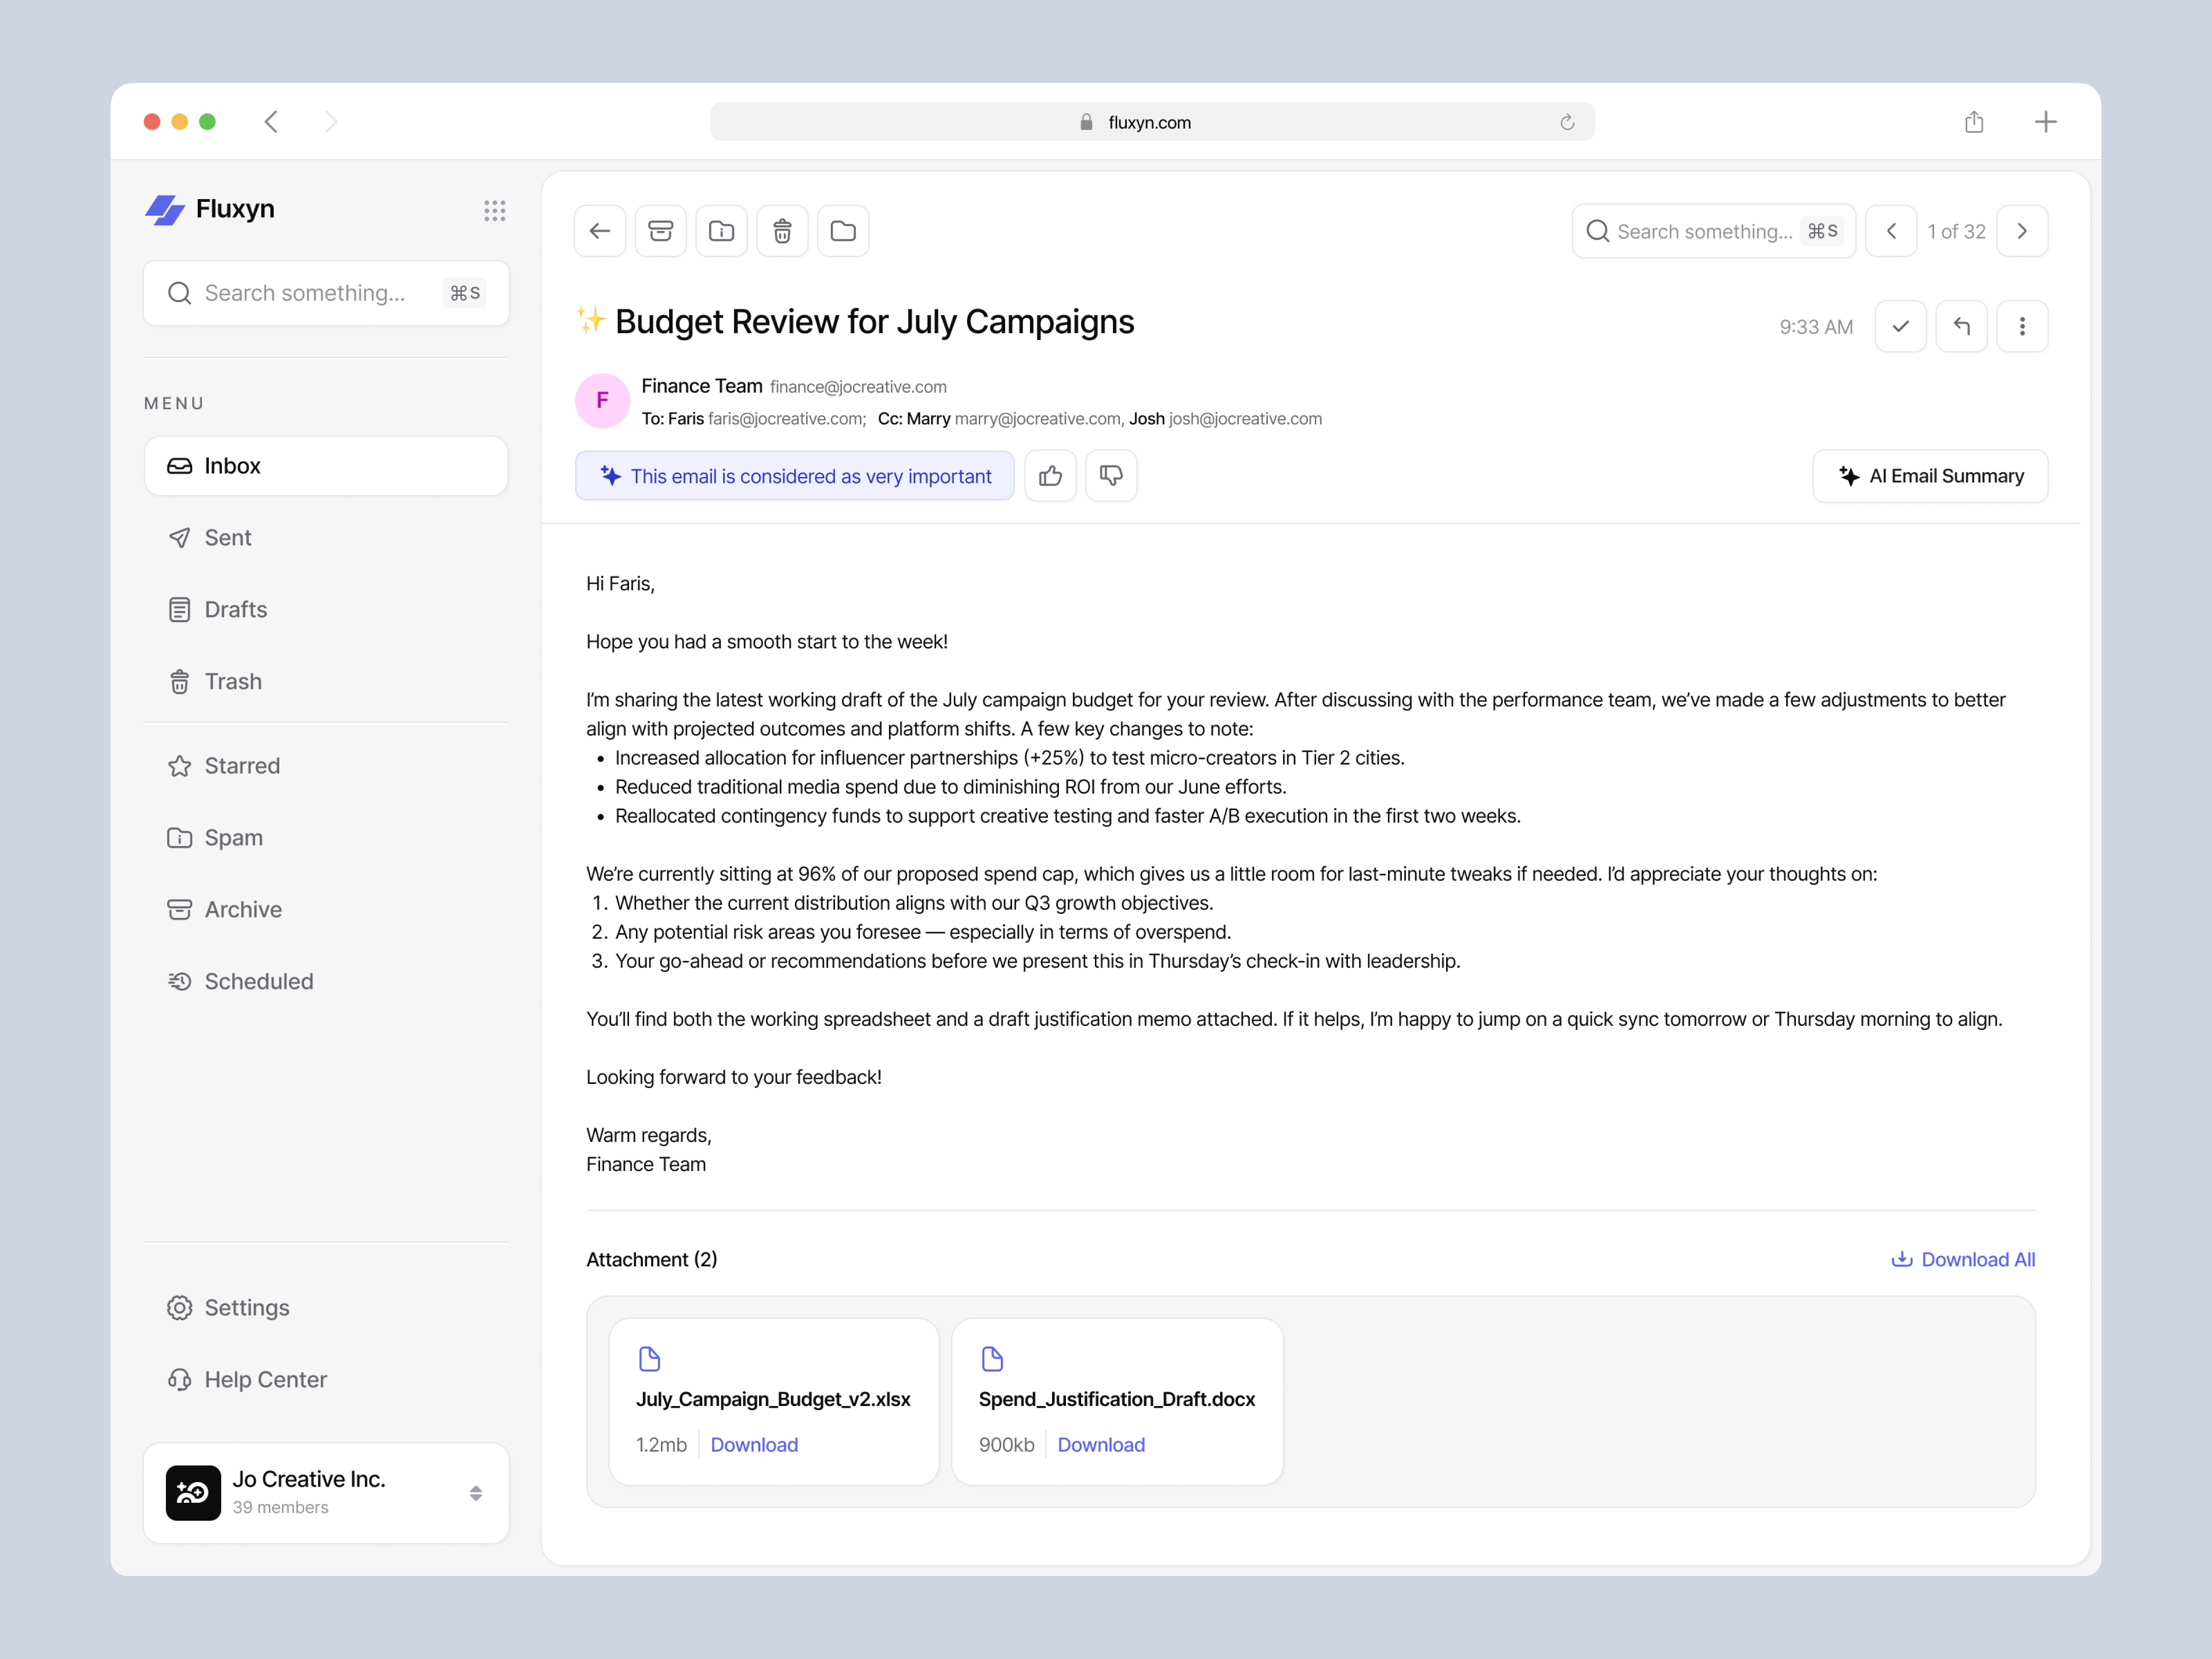Give thumbs down on the importance label
Image resolution: width=2212 pixels, height=1659 pixels.
[1111, 475]
